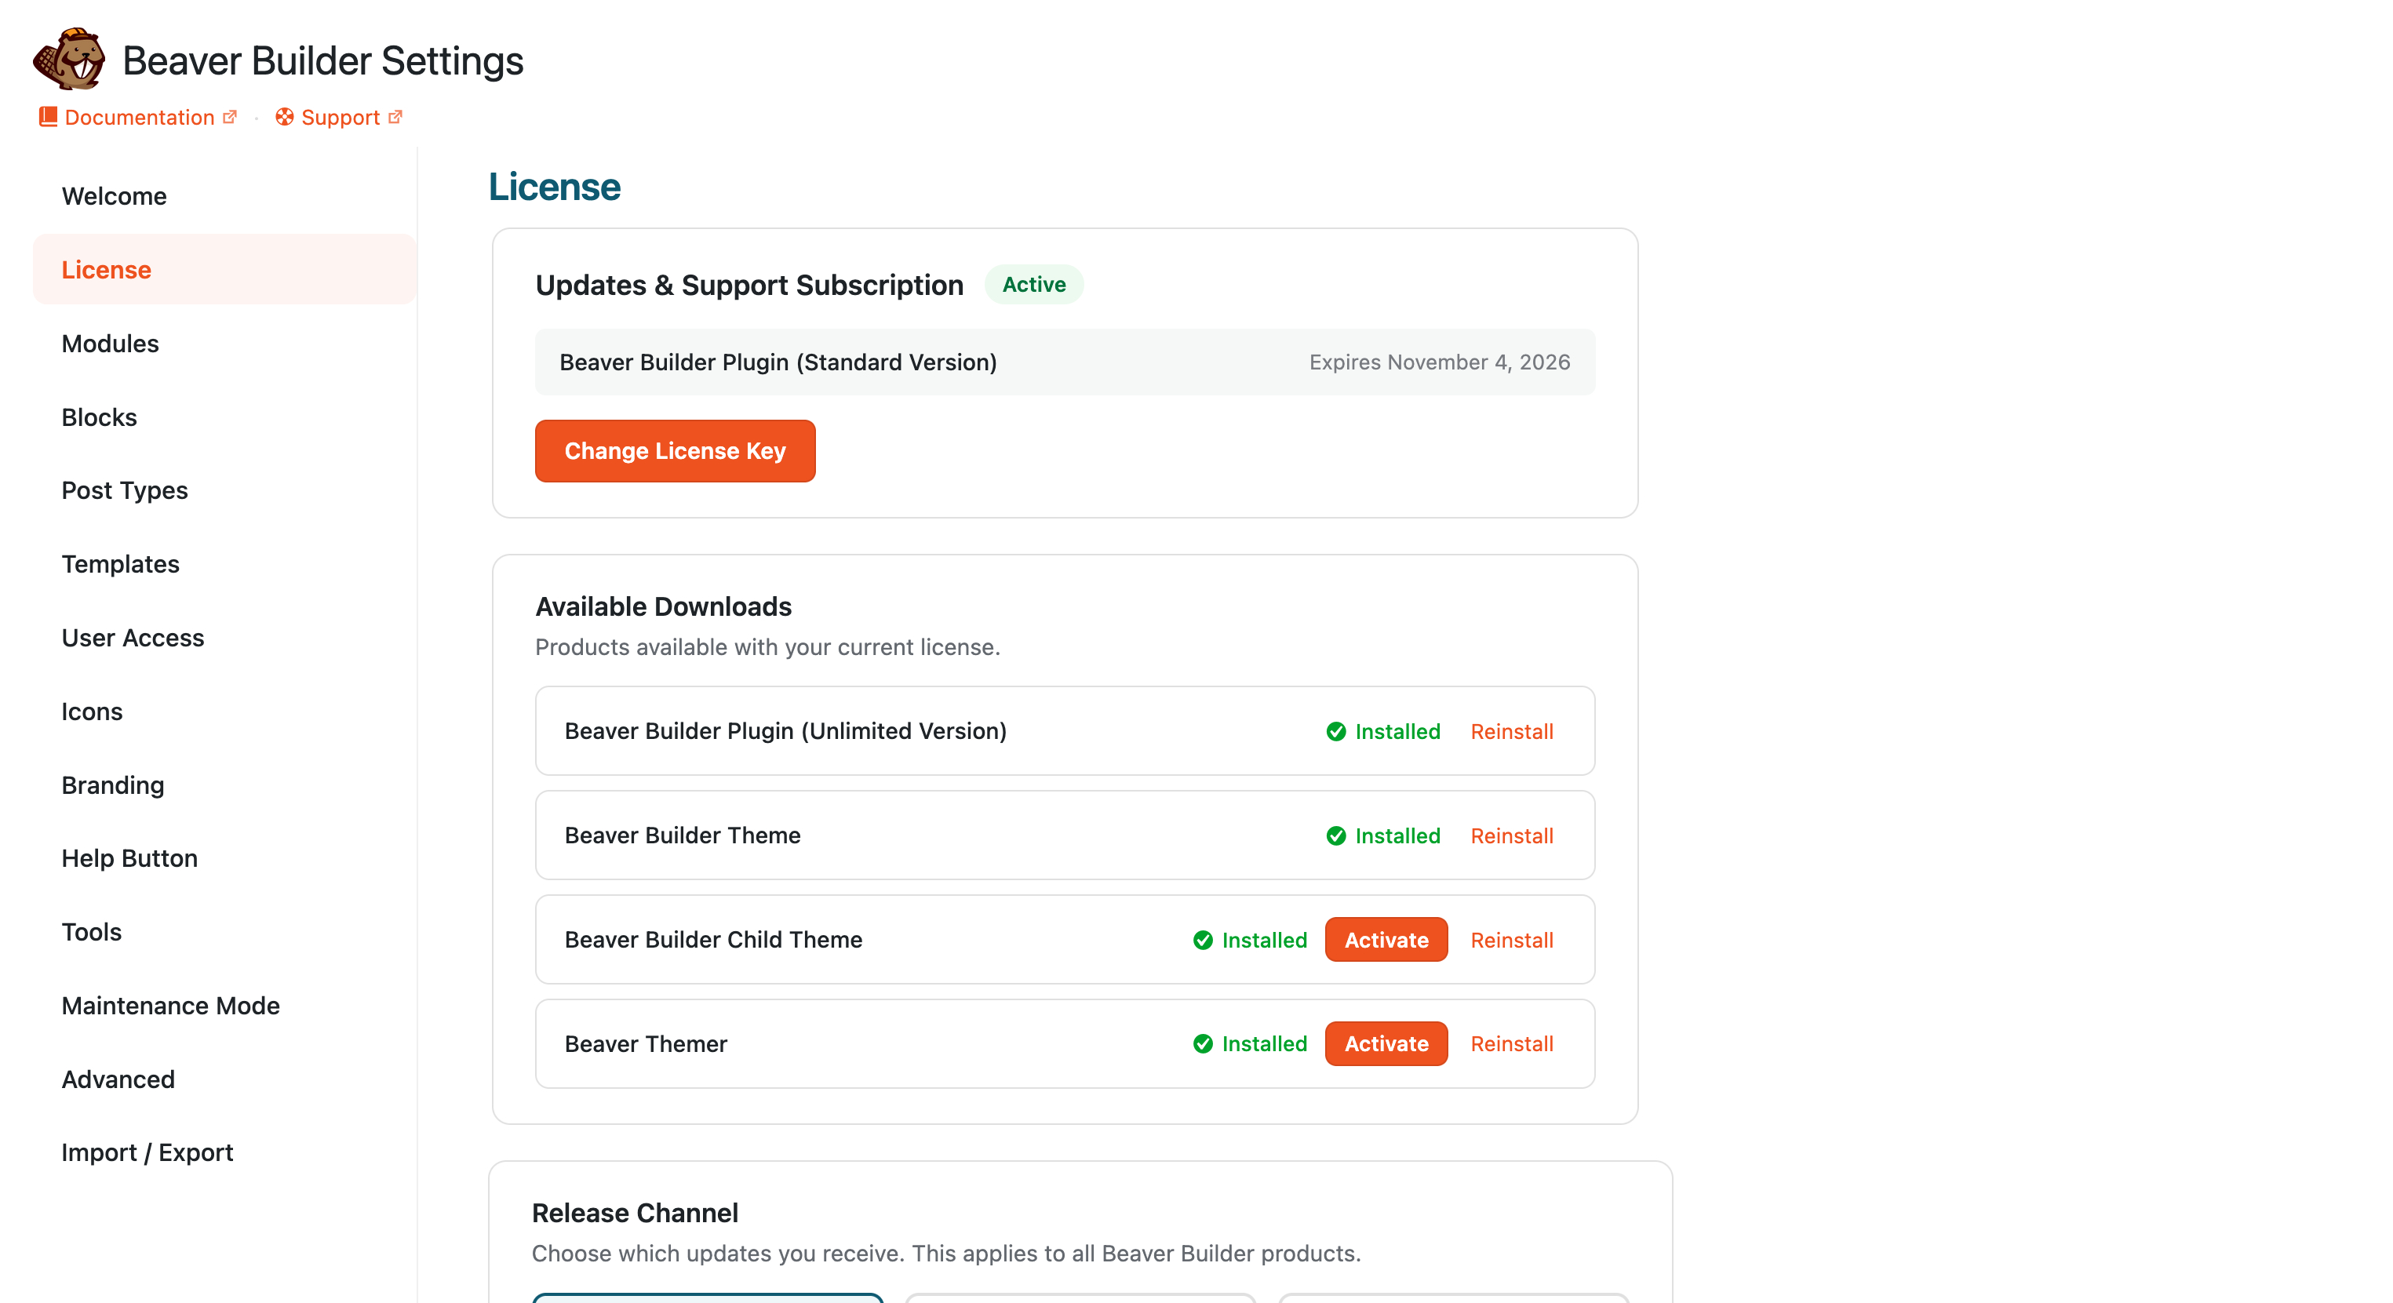This screenshot has width=2393, height=1303.
Task: Reinstall Beaver Themer
Action: 1511,1044
